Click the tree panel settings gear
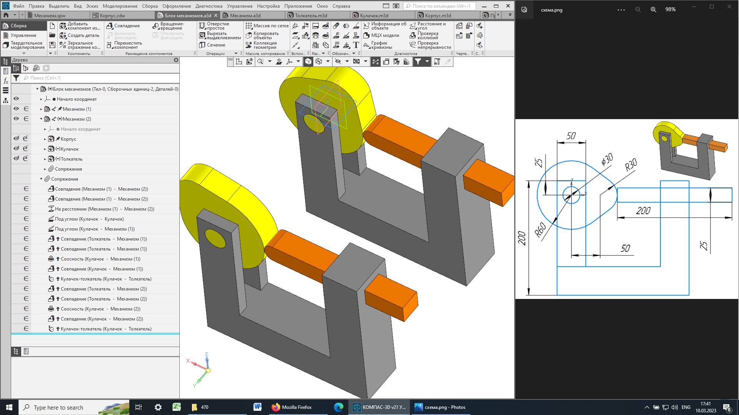 pos(176,60)
